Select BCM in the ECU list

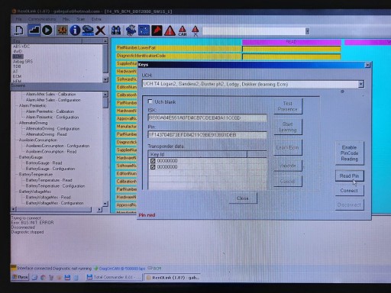[18, 56]
